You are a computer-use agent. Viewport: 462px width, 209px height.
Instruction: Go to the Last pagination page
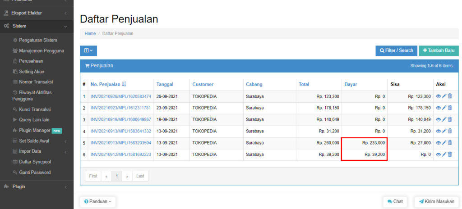pos(140,176)
